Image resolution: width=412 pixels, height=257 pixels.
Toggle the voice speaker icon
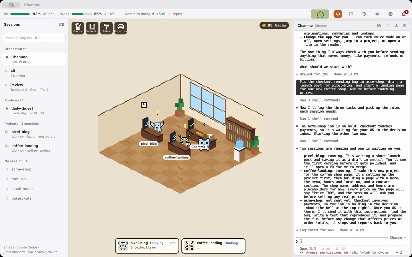(x=377, y=14)
